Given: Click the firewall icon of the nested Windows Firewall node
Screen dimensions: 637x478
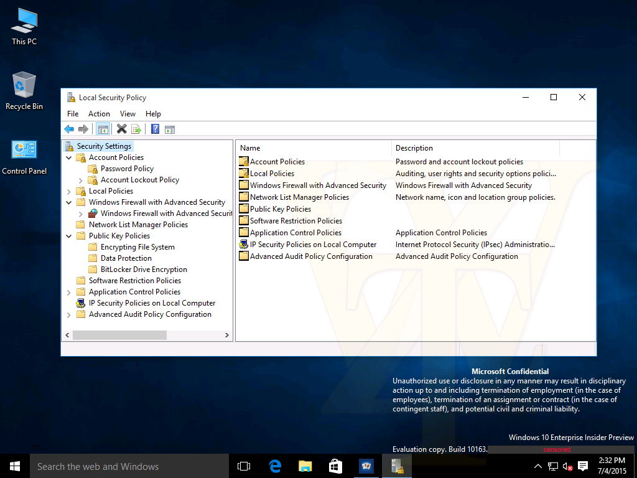Looking at the screenshot, I should click(93, 213).
